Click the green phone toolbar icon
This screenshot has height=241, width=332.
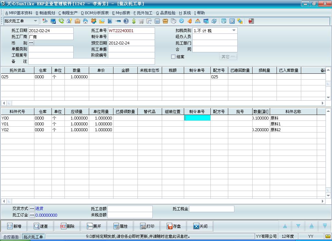tap(61, 21)
